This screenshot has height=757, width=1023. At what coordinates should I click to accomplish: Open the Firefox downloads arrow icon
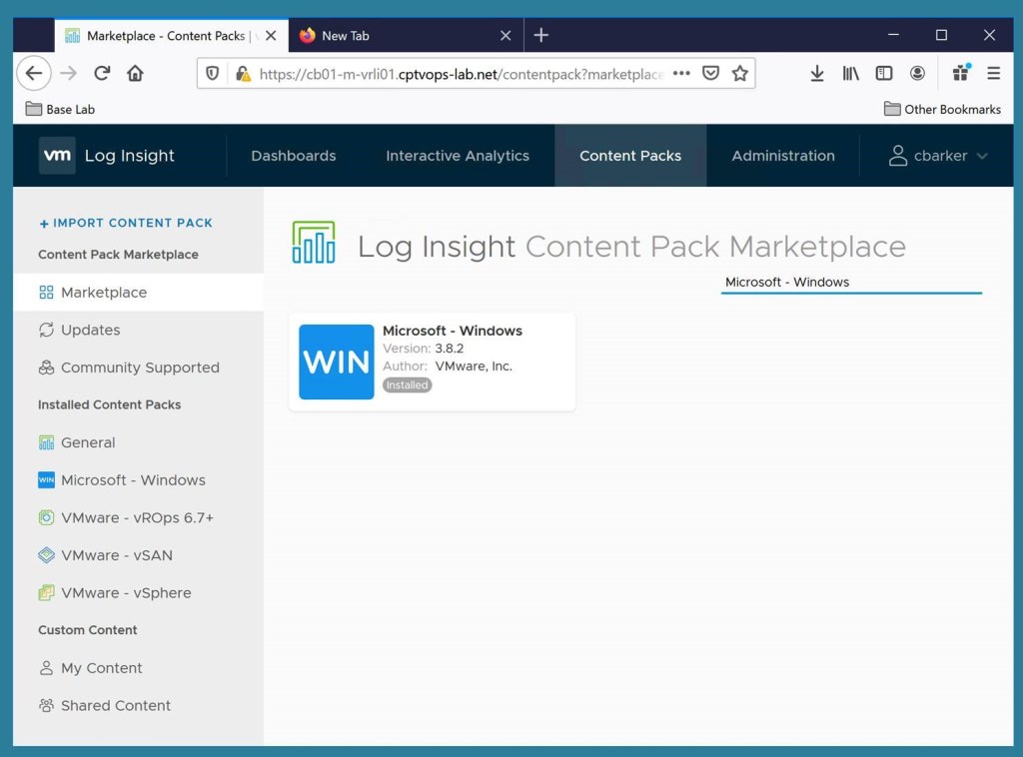816,73
